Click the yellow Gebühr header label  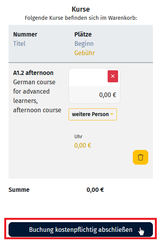pos(84,53)
